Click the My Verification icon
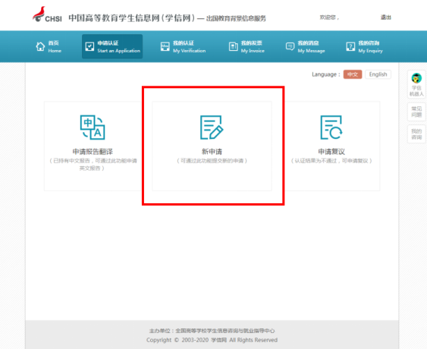This screenshot has height=349, width=427. click(165, 46)
